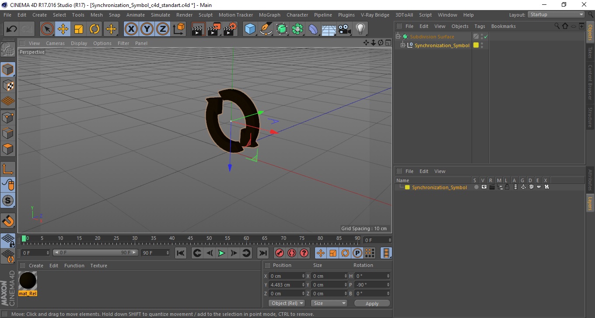Viewport: 595px width, 318px height.
Task: Render the active view with clapperboard icon
Action: tap(198, 29)
